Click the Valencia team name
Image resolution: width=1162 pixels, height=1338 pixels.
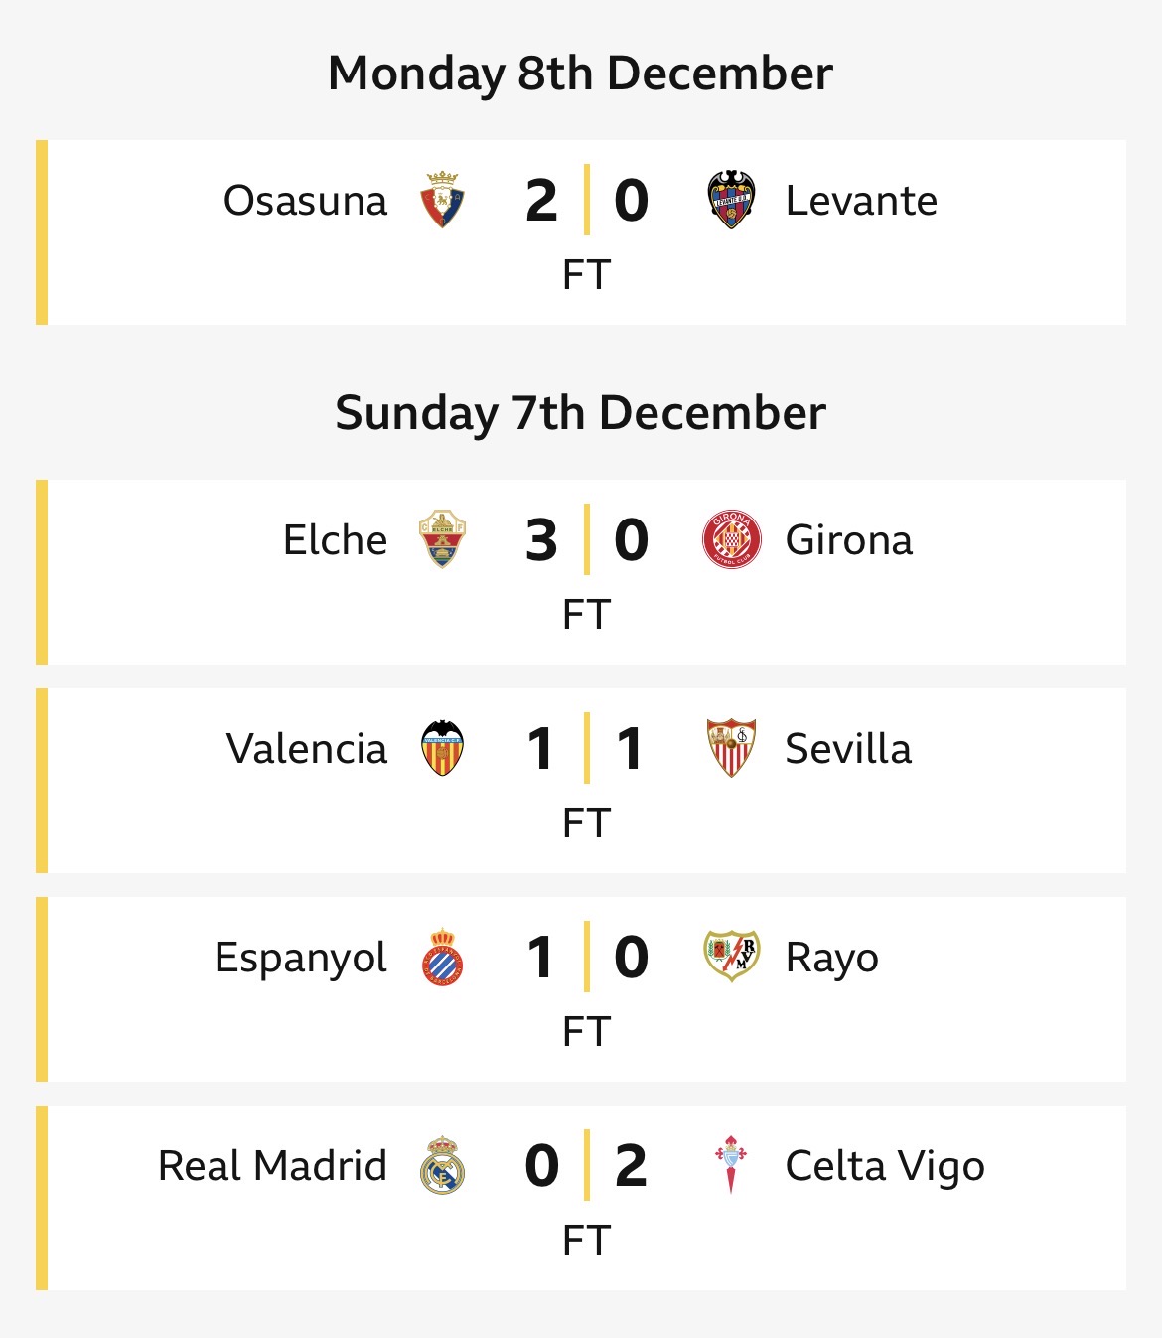click(x=306, y=749)
